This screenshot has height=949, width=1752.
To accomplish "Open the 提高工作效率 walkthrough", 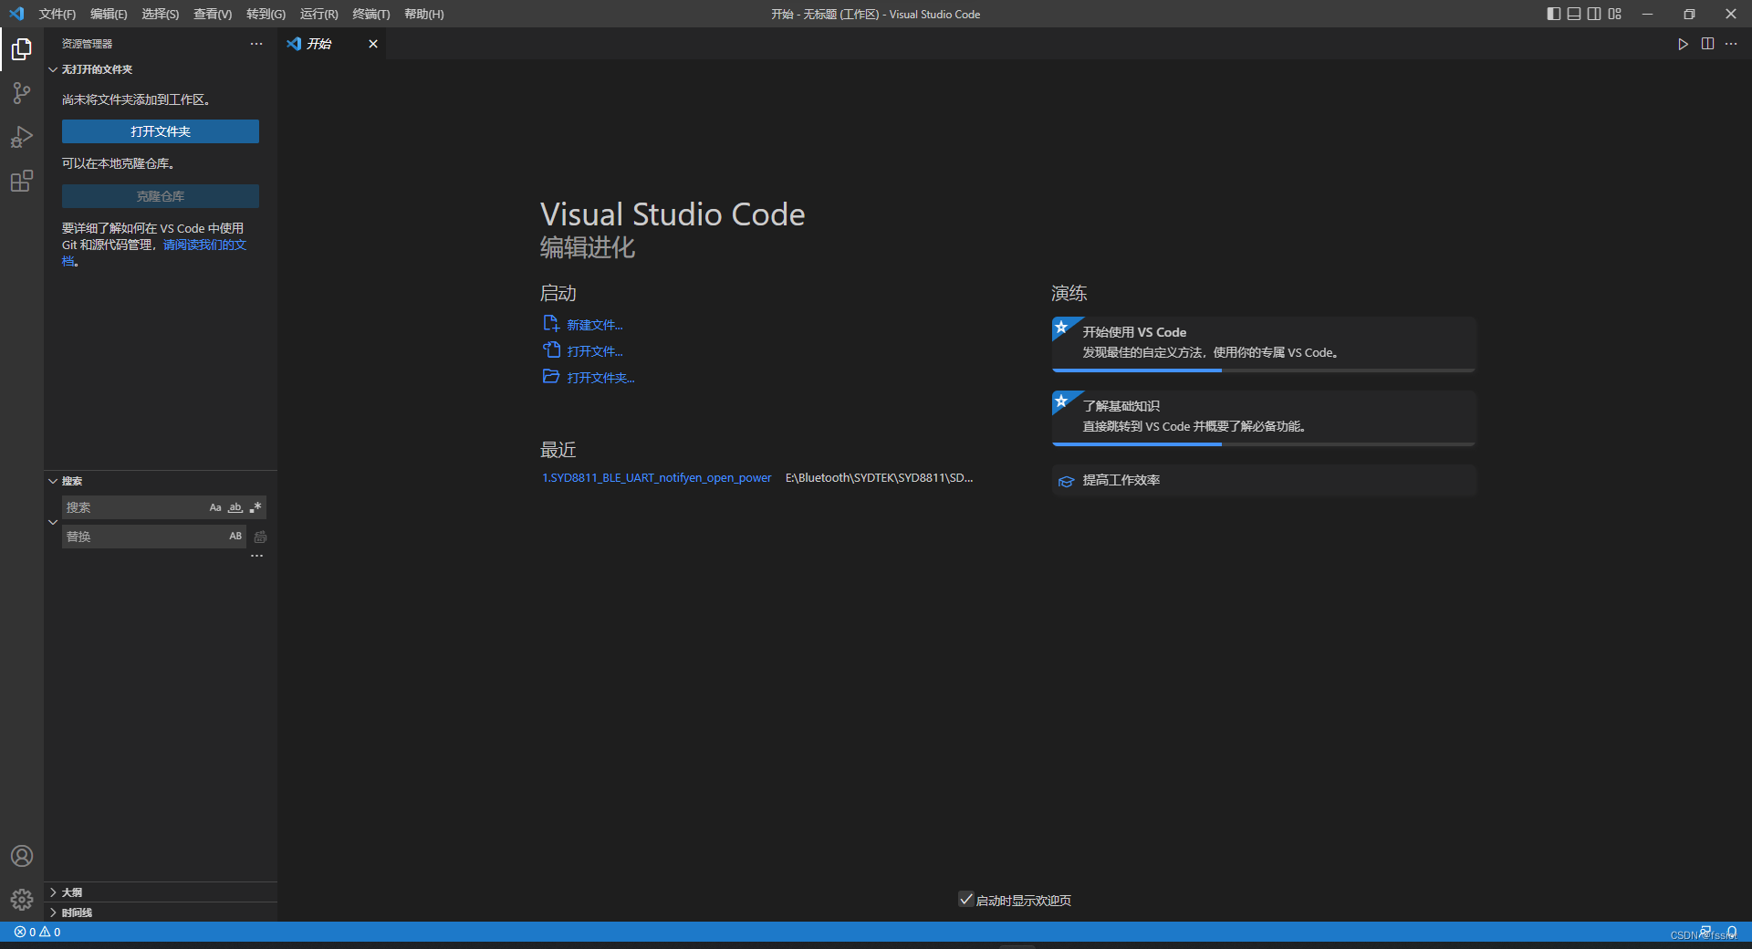I will coord(1263,480).
